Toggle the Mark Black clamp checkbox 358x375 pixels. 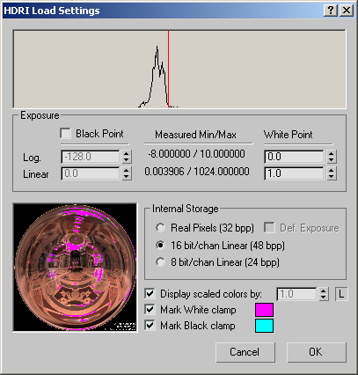[x=150, y=325]
